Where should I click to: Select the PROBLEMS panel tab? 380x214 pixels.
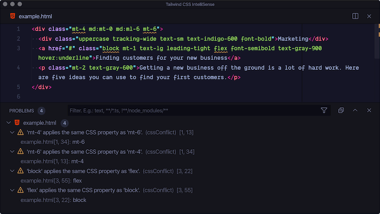[x=21, y=110]
